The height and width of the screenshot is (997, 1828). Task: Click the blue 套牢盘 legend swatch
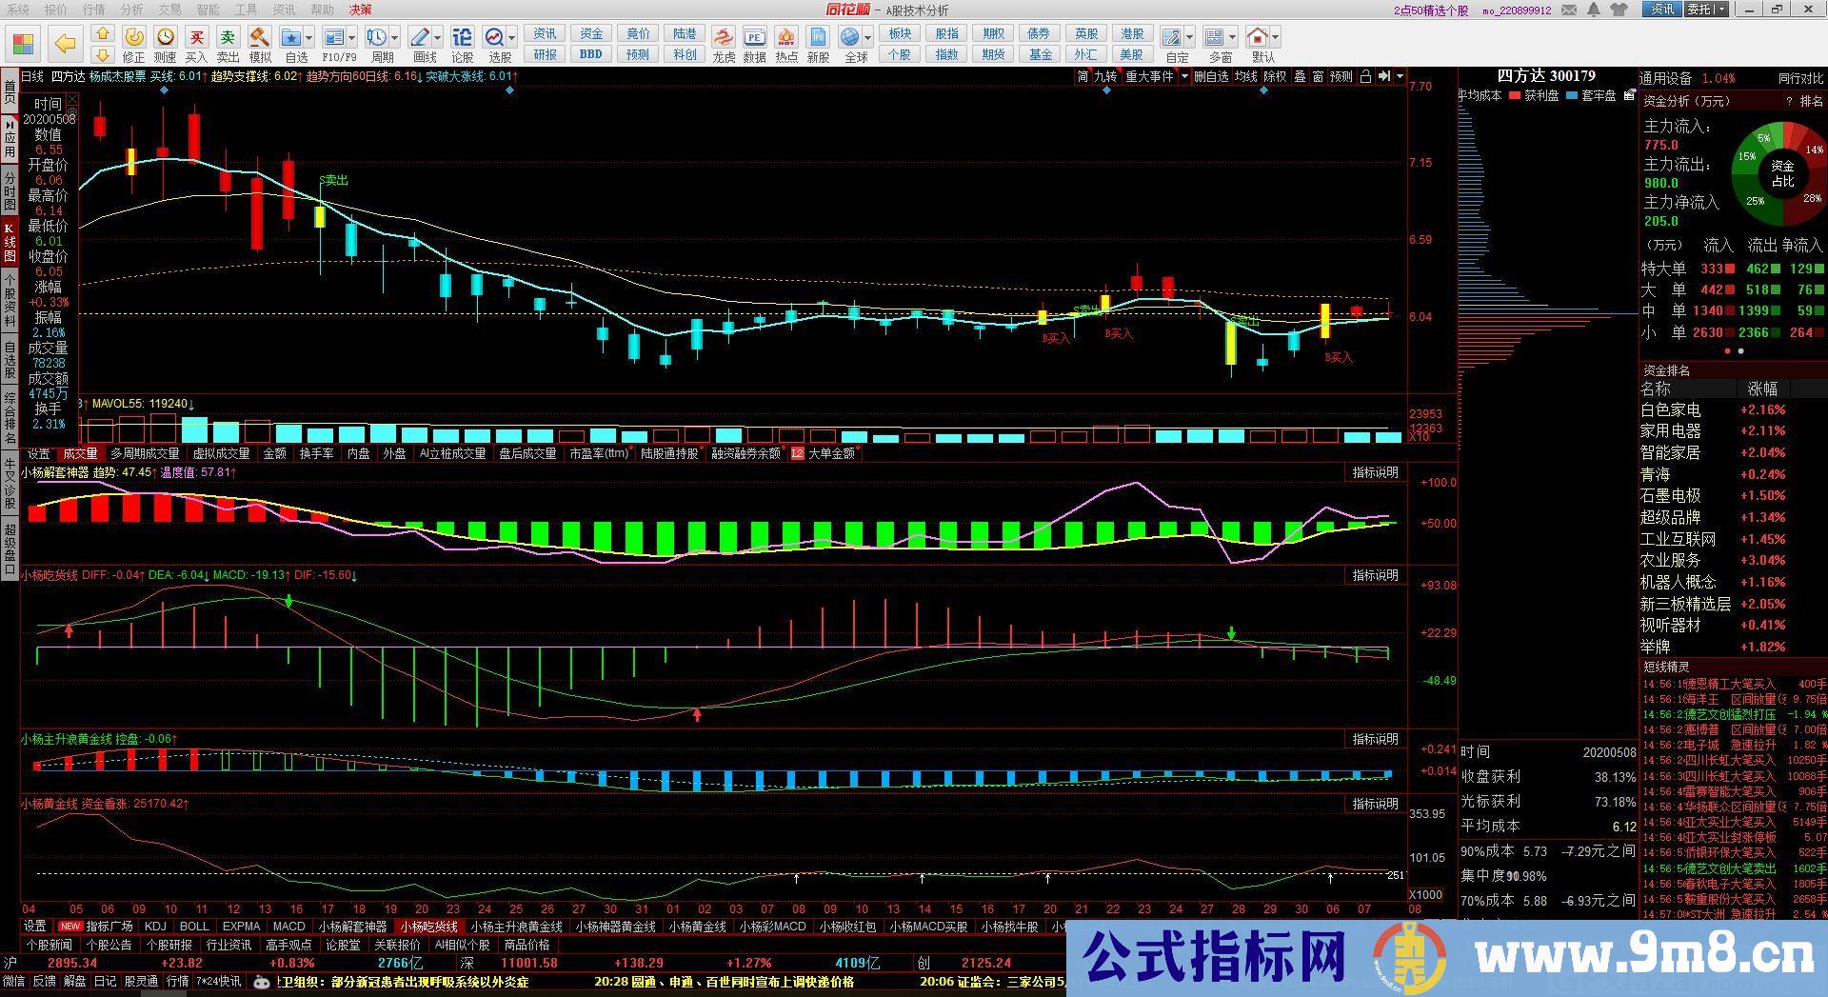pyautogui.click(x=1571, y=95)
